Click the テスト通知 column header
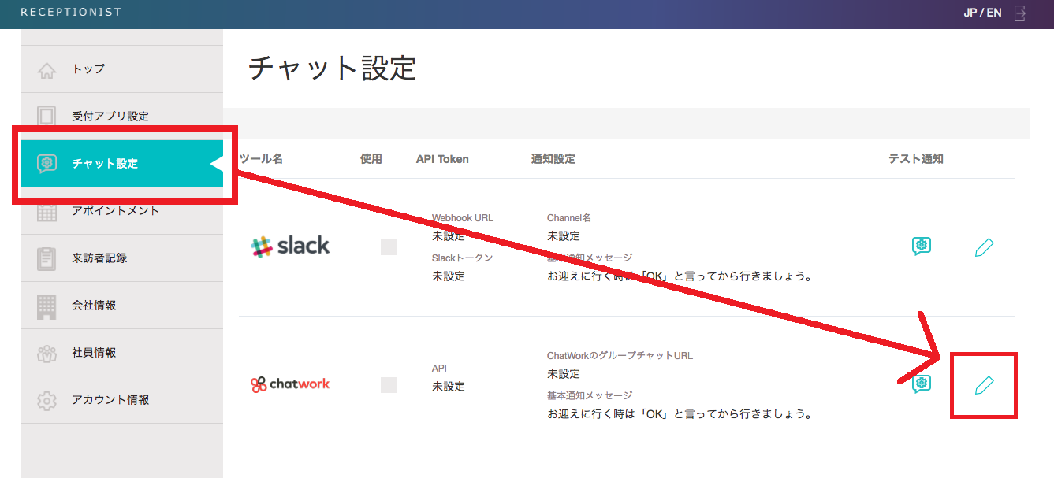 915,159
